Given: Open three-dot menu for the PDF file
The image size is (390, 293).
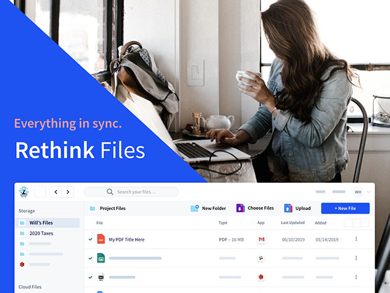Looking at the screenshot, I should tap(356, 239).
